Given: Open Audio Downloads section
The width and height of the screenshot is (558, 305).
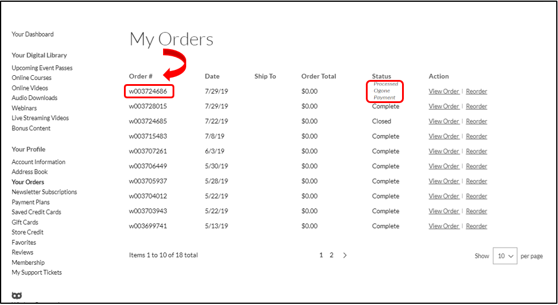Looking at the screenshot, I should coord(34,98).
